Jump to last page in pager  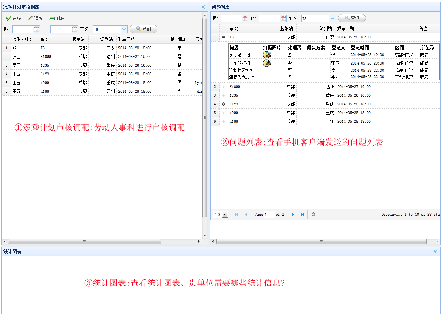[x=302, y=214]
